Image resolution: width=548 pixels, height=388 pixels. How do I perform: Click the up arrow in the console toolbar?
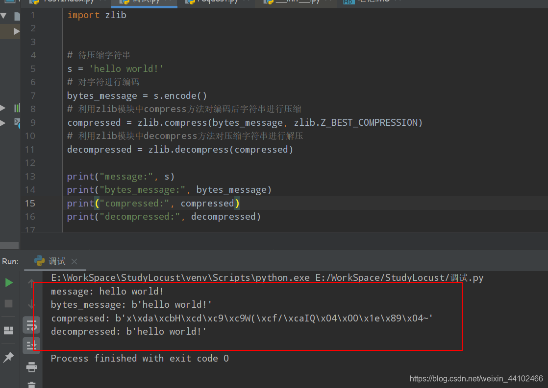31,283
